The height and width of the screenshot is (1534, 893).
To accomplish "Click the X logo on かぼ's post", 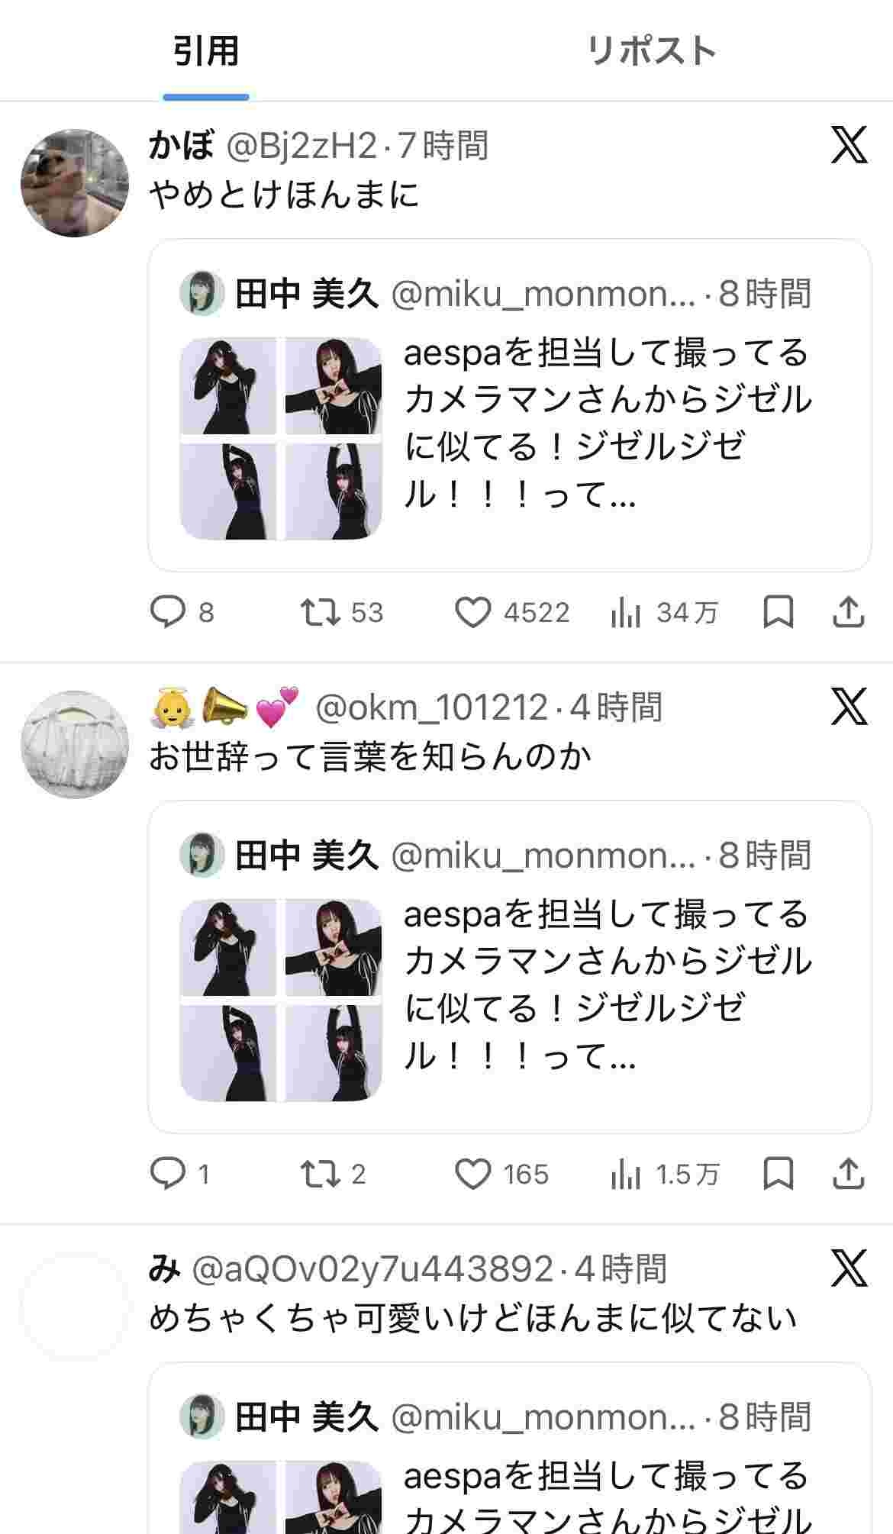I will pos(849,145).
